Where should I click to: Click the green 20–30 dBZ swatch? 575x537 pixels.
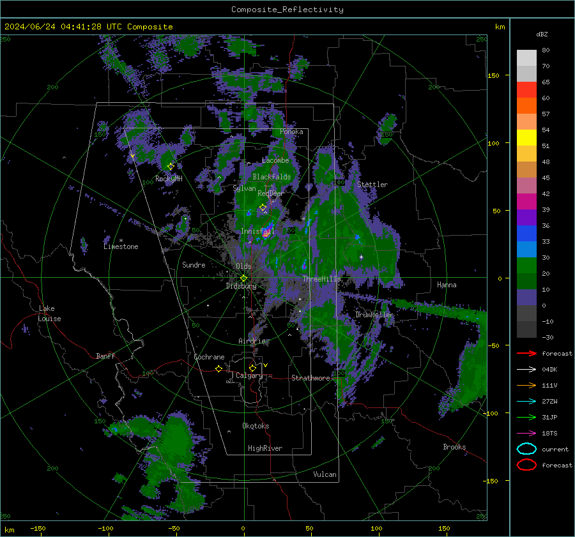pyautogui.click(x=526, y=265)
